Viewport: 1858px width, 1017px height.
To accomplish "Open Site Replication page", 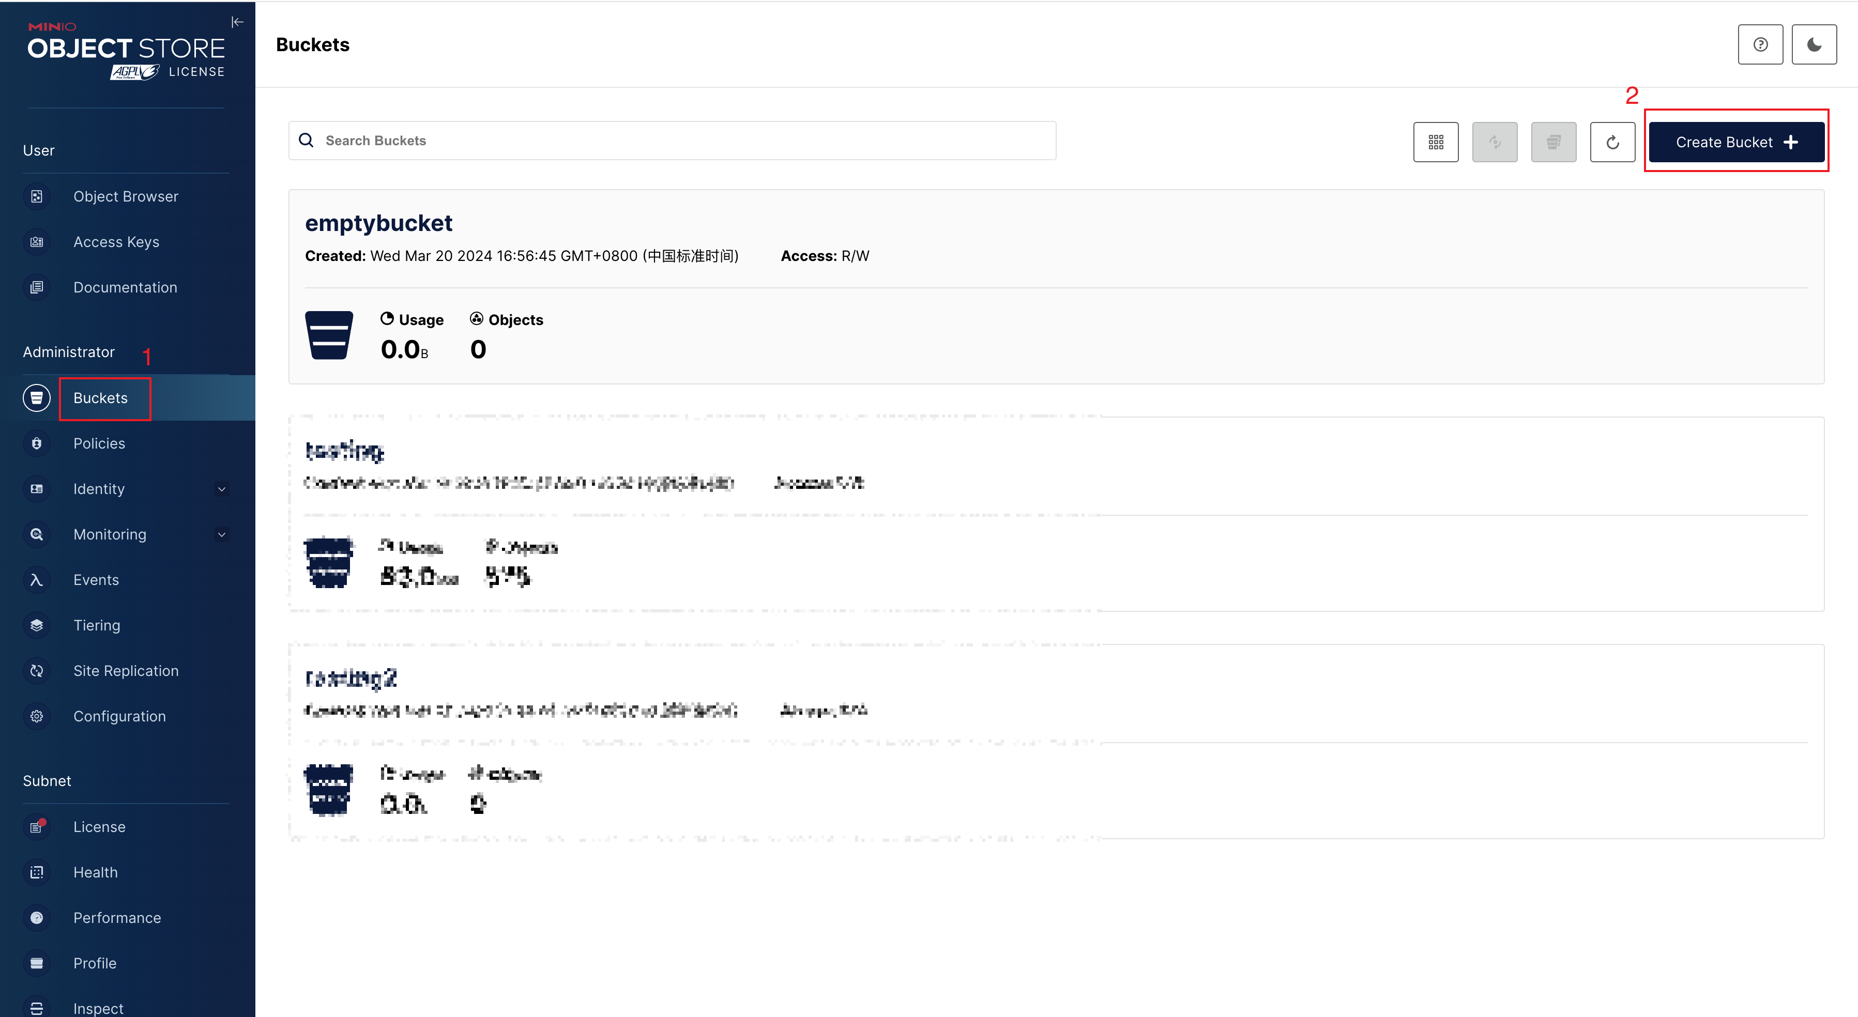I will (x=126, y=671).
